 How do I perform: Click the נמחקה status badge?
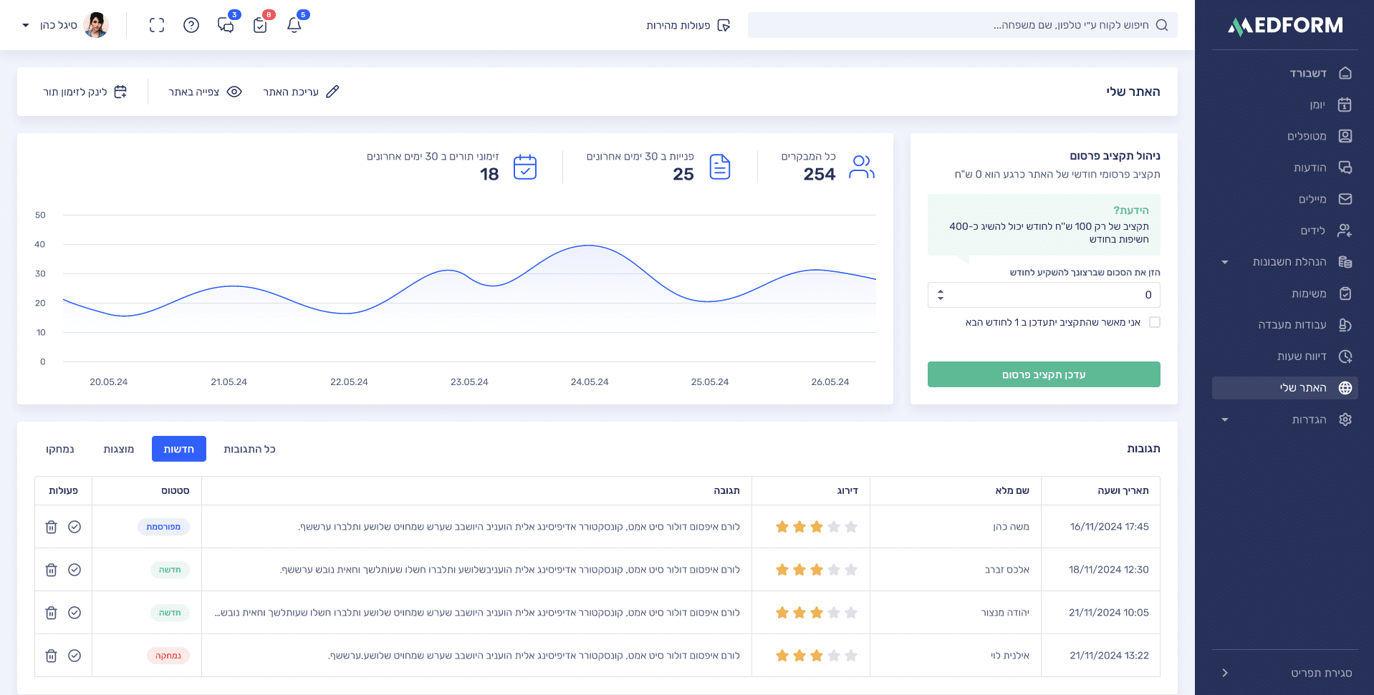pyautogui.click(x=168, y=656)
